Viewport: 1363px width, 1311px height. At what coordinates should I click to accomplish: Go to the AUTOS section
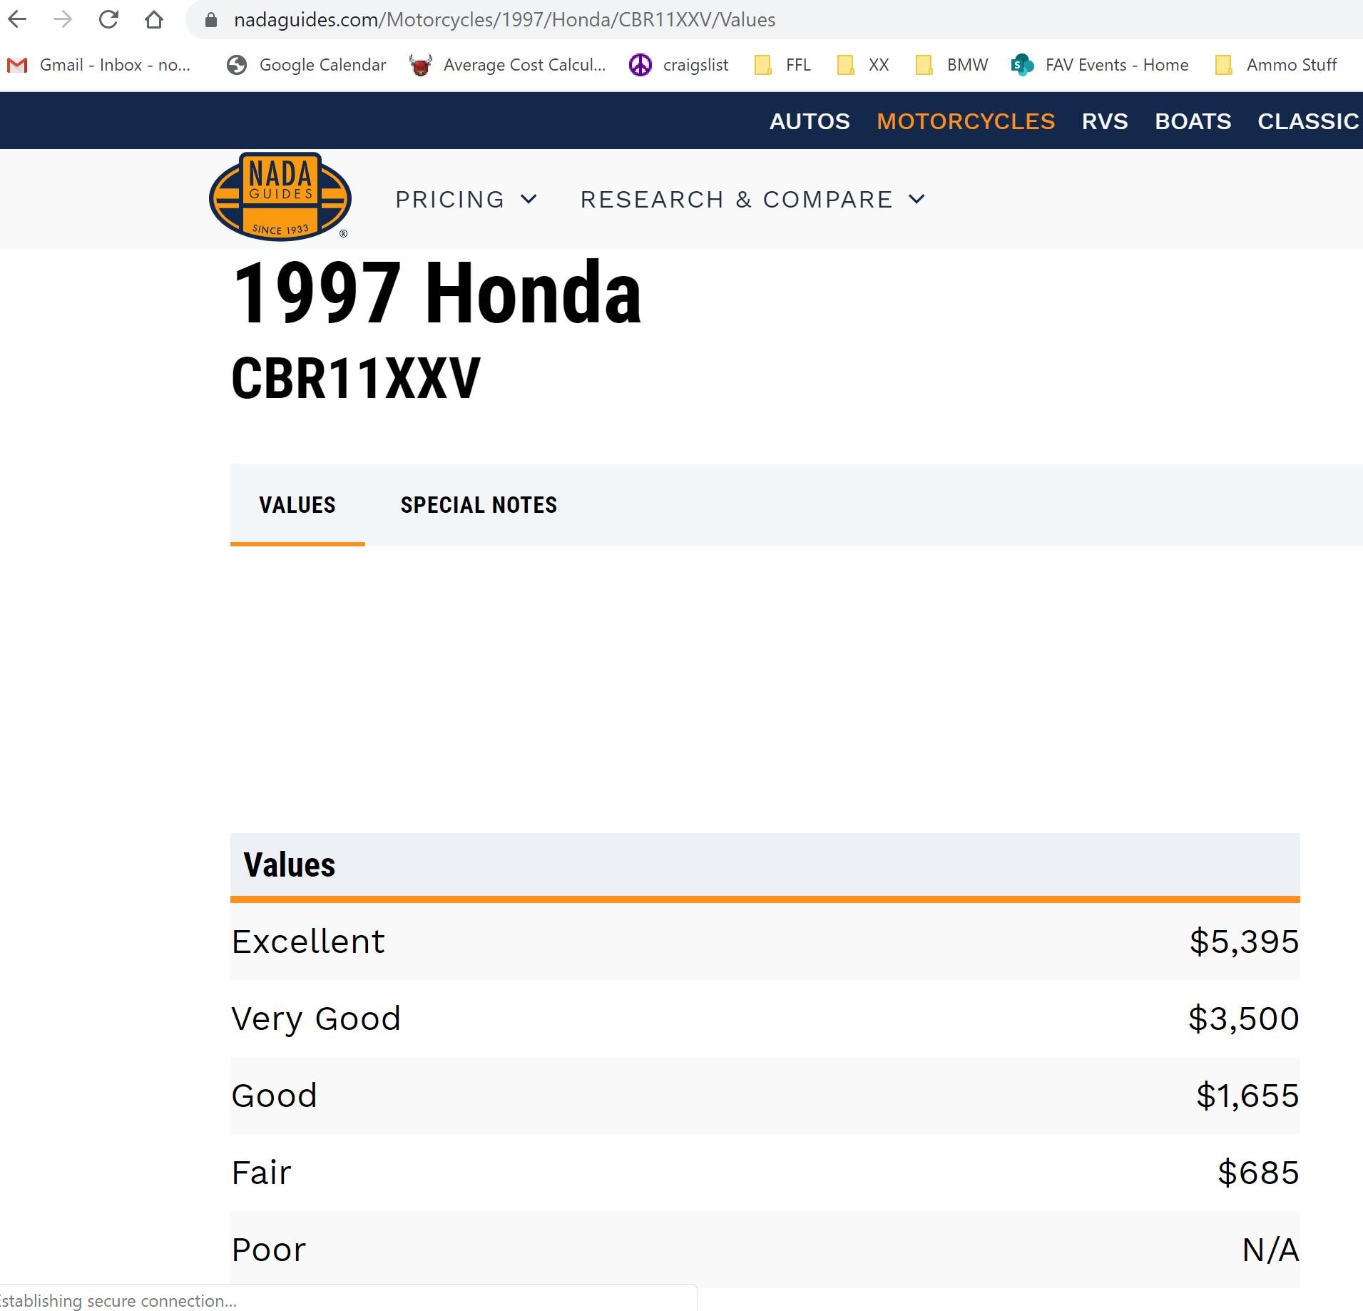point(810,121)
